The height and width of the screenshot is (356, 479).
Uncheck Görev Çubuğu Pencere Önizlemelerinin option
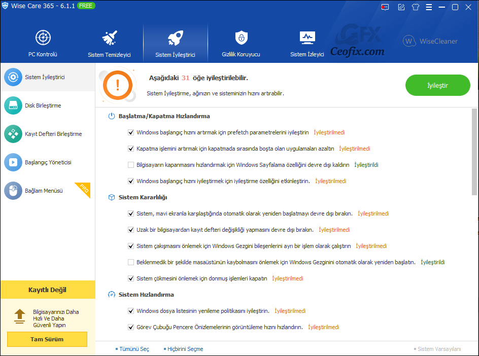[x=131, y=327]
